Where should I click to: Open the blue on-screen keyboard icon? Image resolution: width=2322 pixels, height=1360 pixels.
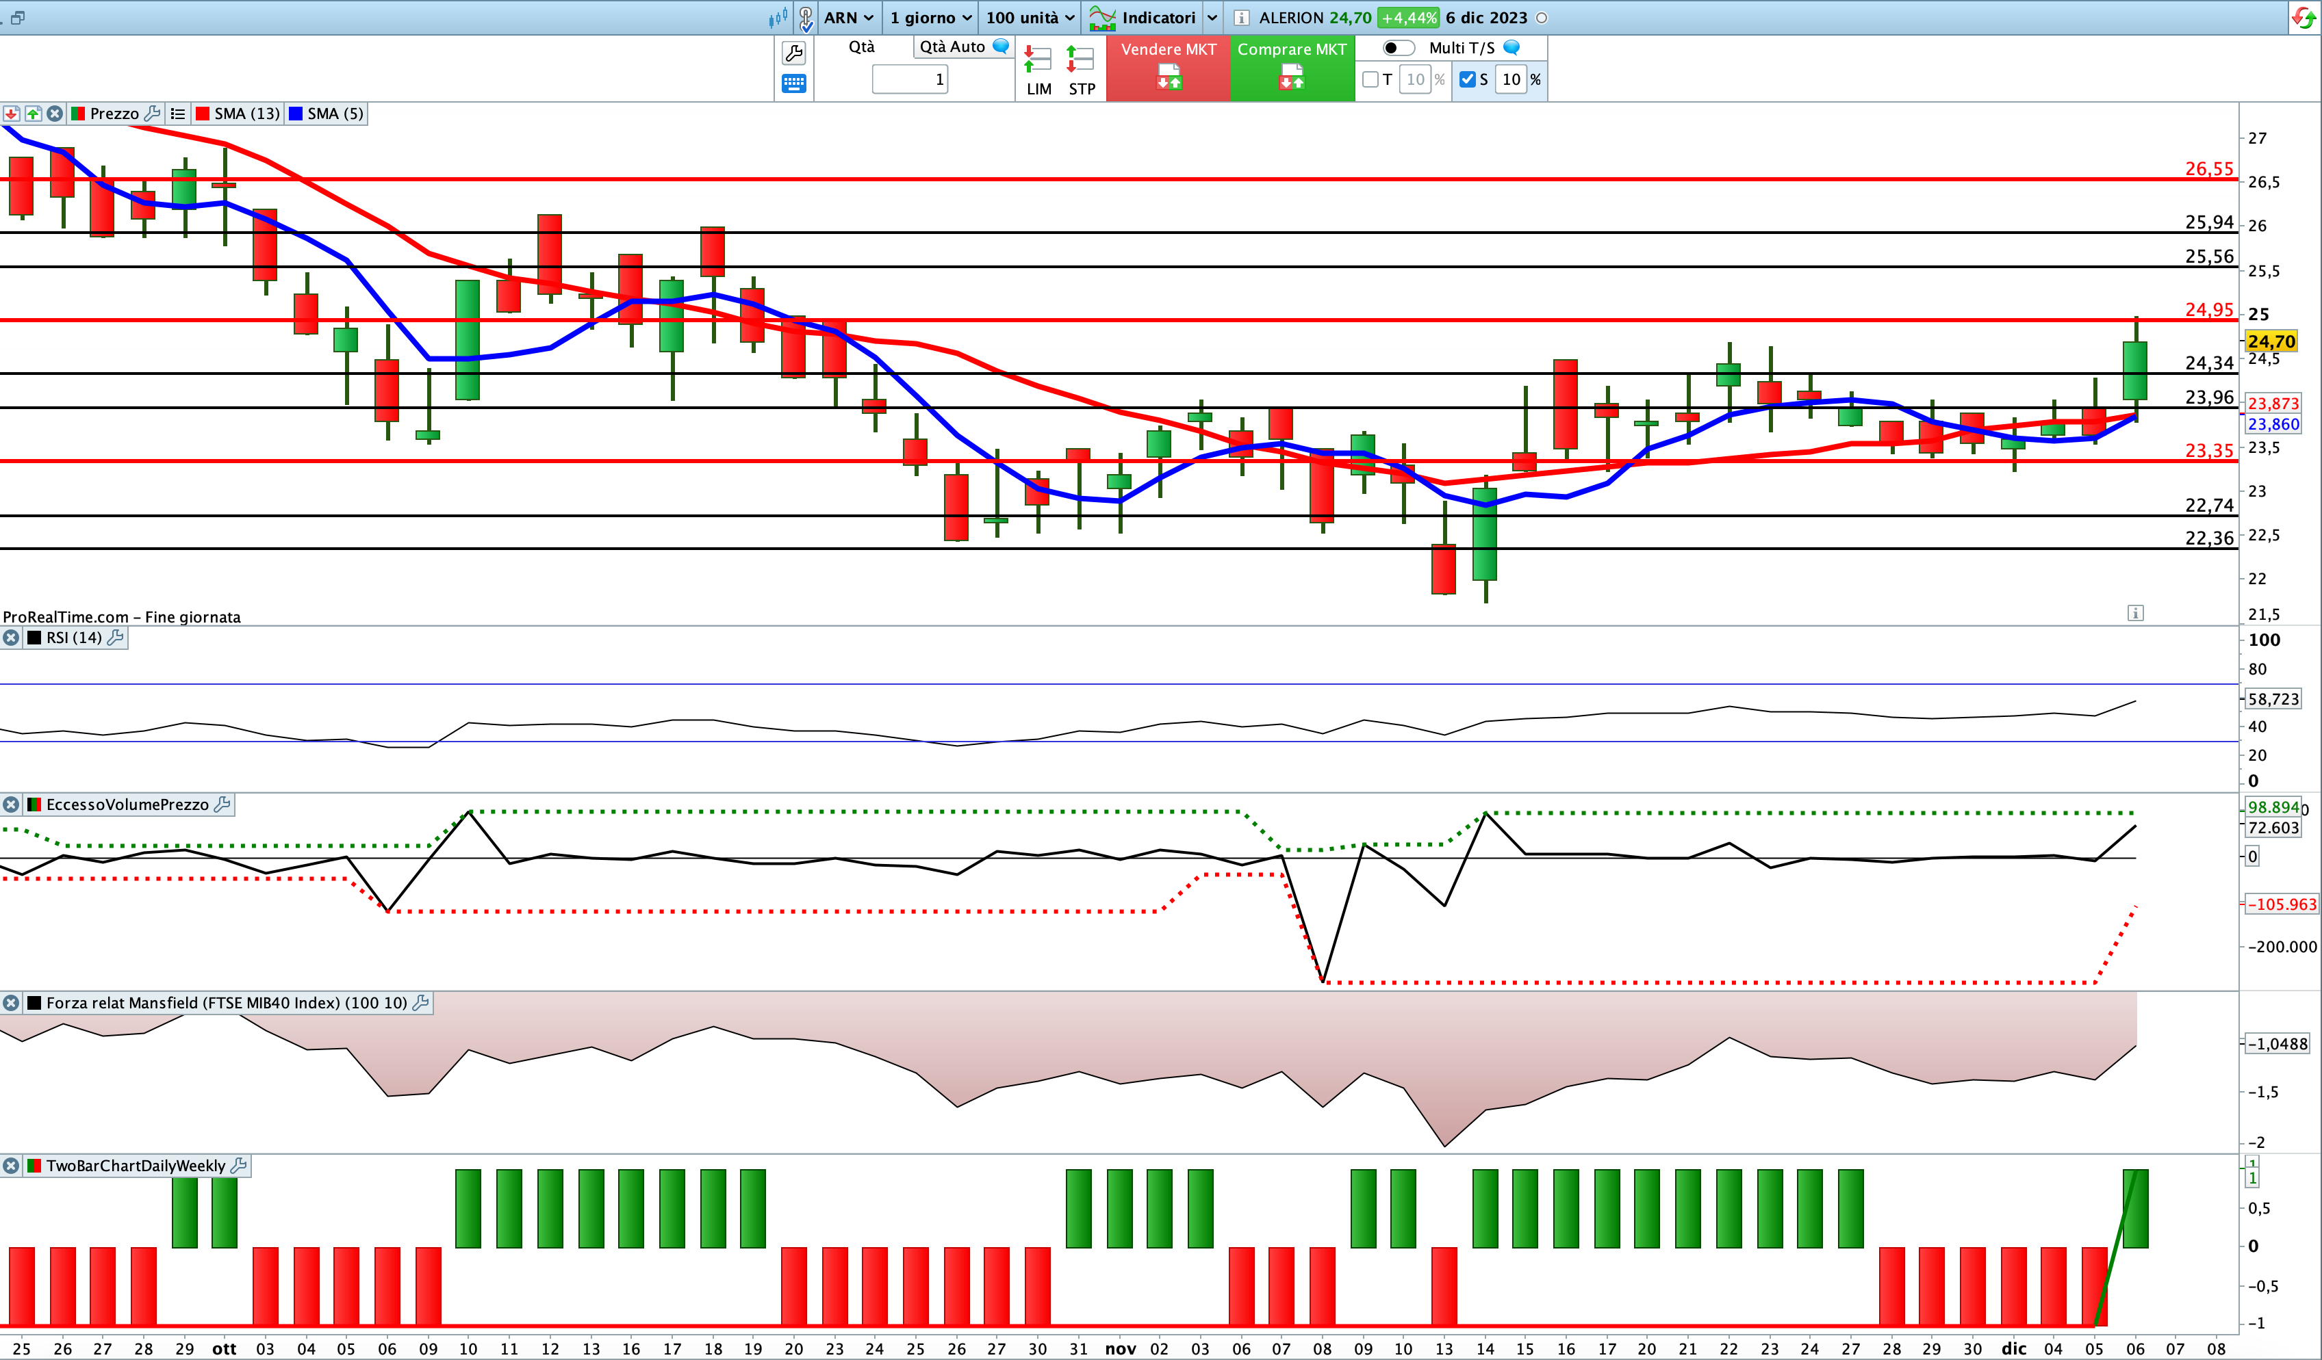coord(793,83)
